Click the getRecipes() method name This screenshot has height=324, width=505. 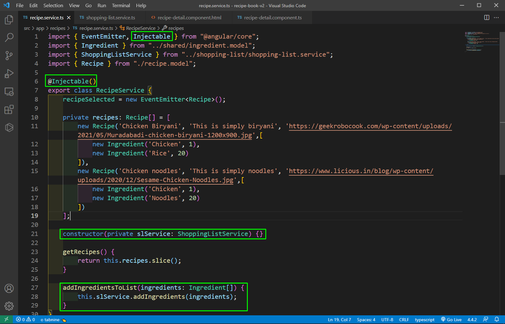[x=81, y=252]
